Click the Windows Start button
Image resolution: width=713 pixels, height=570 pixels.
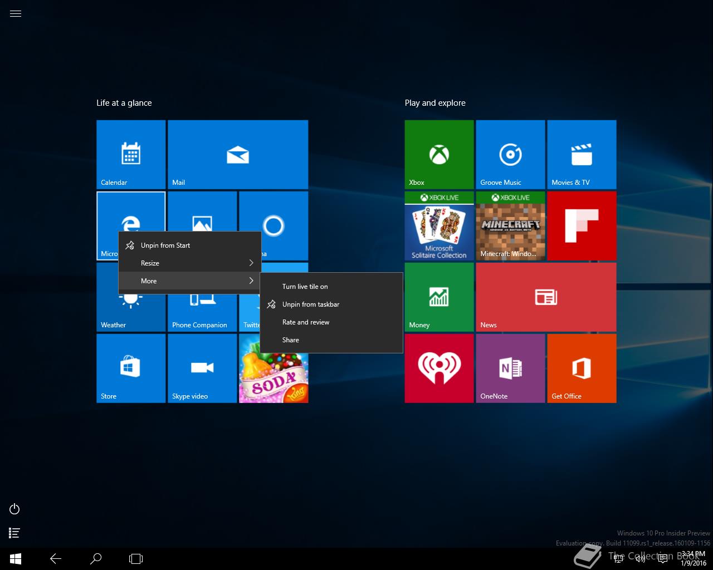click(16, 559)
